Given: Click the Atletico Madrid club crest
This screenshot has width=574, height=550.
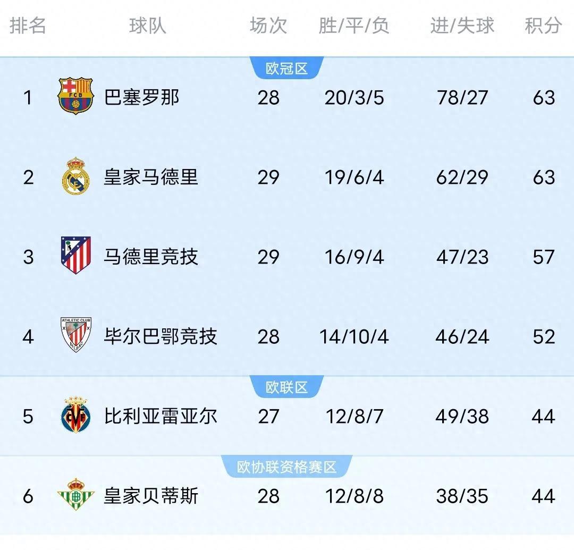Looking at the screenshot, I should [x=76, y=256].
